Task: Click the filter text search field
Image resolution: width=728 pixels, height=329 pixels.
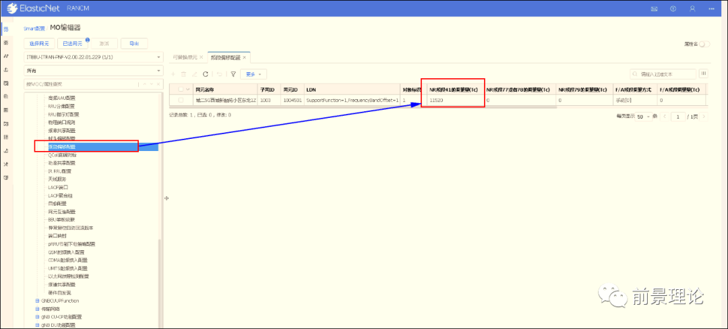Action: 663,73
